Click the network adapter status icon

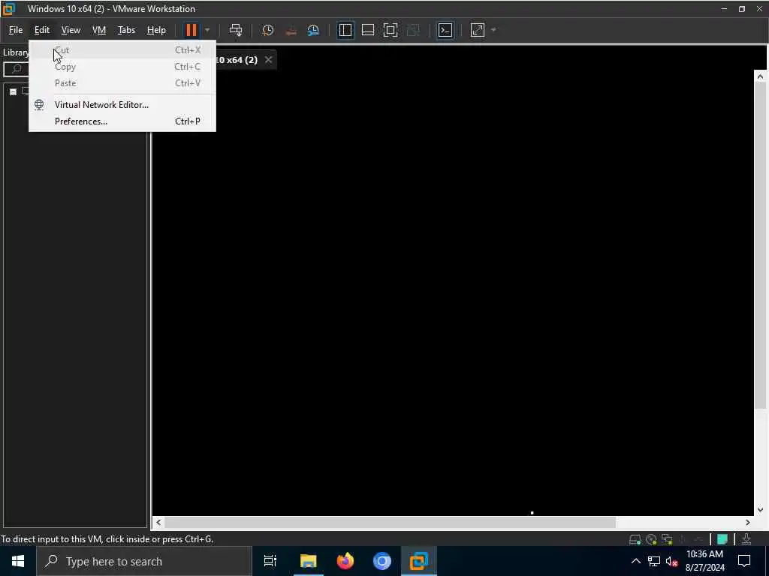[x=667, y=540]
